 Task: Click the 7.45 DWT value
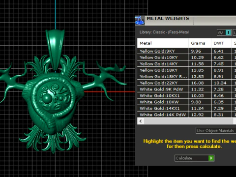pos(218,64)
